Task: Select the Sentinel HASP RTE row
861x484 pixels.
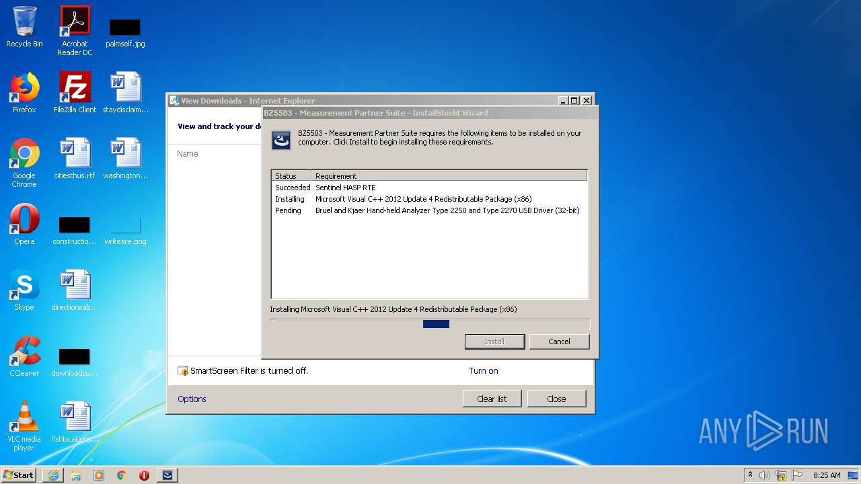Action: click(429, 188)
